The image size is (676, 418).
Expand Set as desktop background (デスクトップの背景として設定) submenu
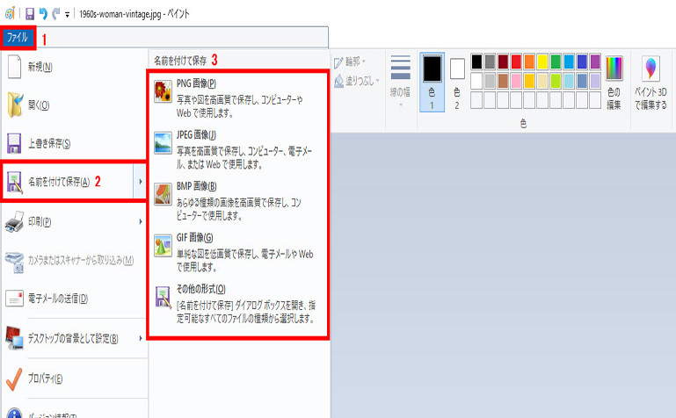tap(141, 337)
